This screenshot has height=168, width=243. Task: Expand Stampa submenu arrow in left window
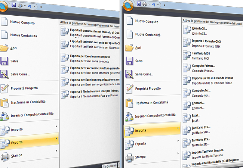[56, 150]
